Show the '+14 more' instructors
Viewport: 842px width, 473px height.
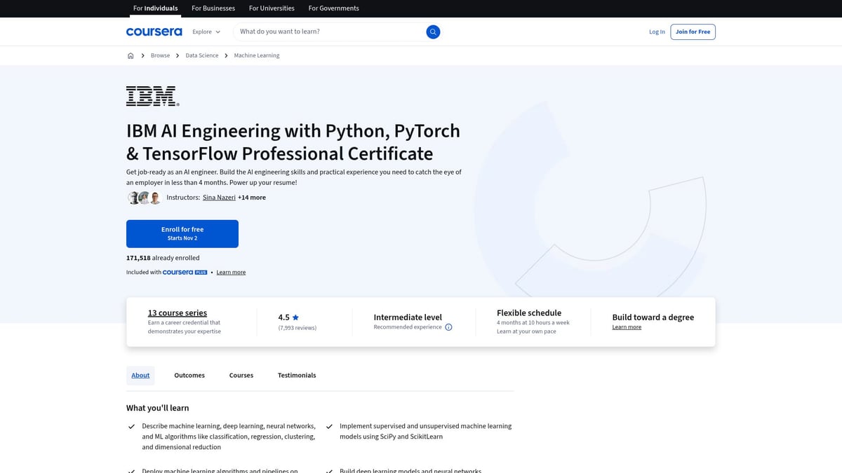coord(252,198)
